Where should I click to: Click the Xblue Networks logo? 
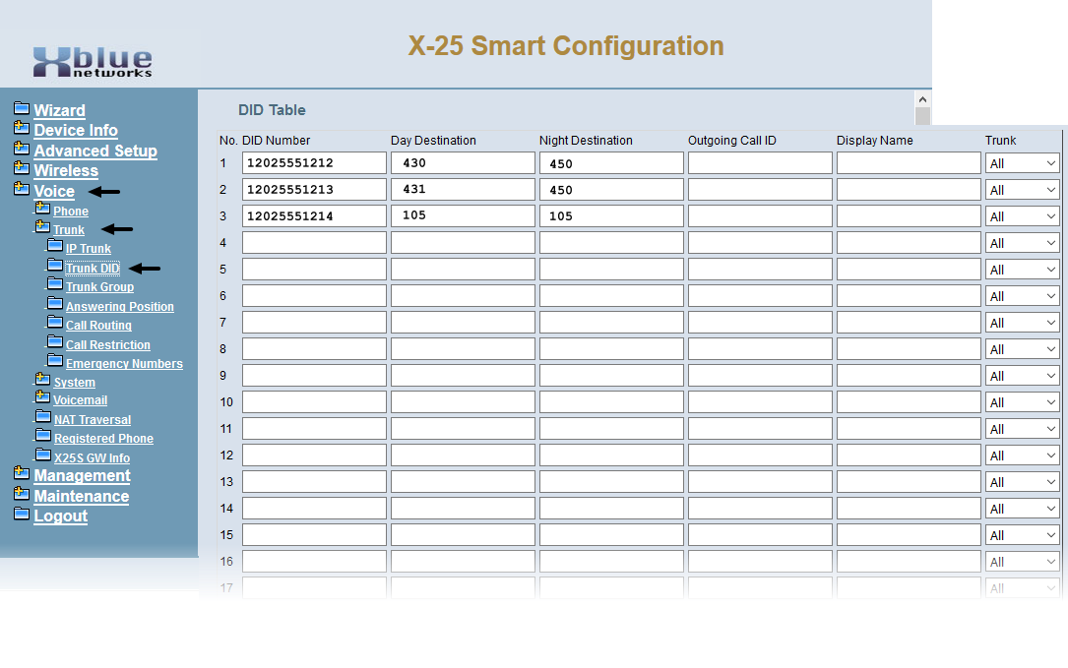coord(94,62)
